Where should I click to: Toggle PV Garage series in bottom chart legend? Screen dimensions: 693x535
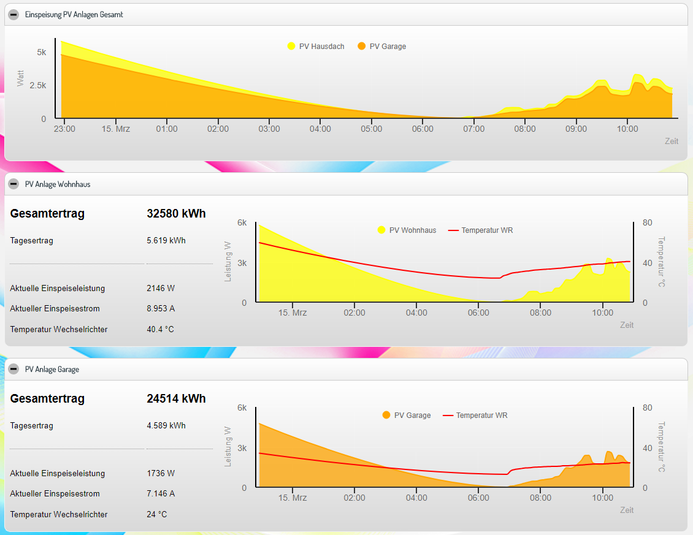407,415
